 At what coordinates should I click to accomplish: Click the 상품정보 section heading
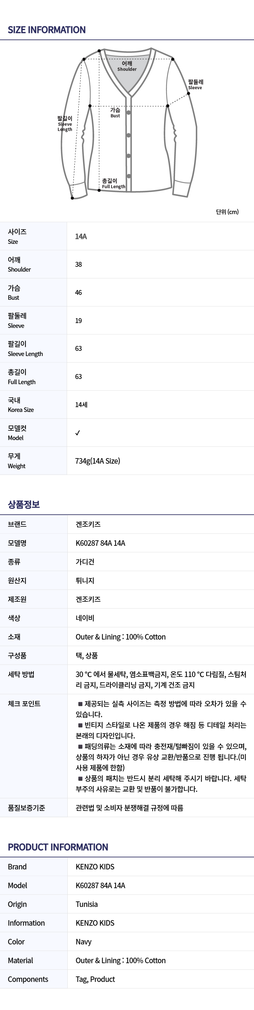[x=24, y=504]
